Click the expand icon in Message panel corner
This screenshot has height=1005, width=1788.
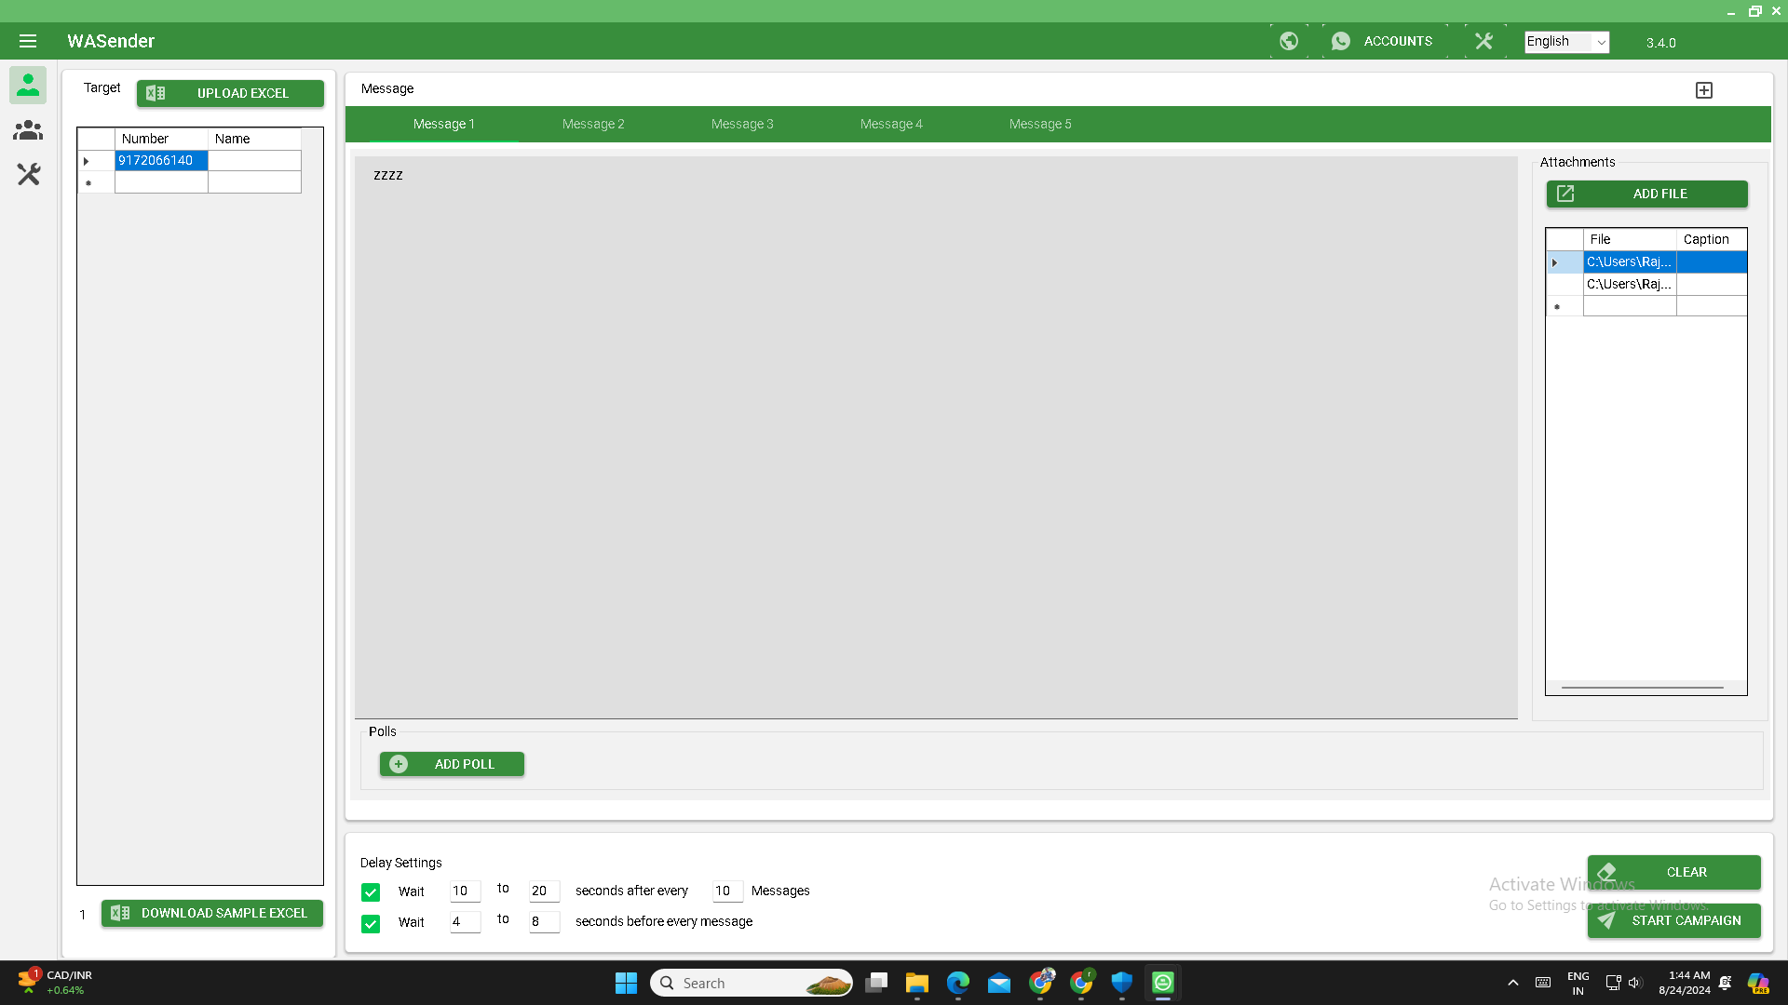click(x=1704, y=89)
